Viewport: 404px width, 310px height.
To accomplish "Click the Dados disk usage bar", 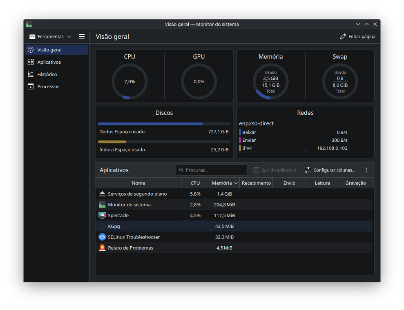I will (x=164, y=124).
